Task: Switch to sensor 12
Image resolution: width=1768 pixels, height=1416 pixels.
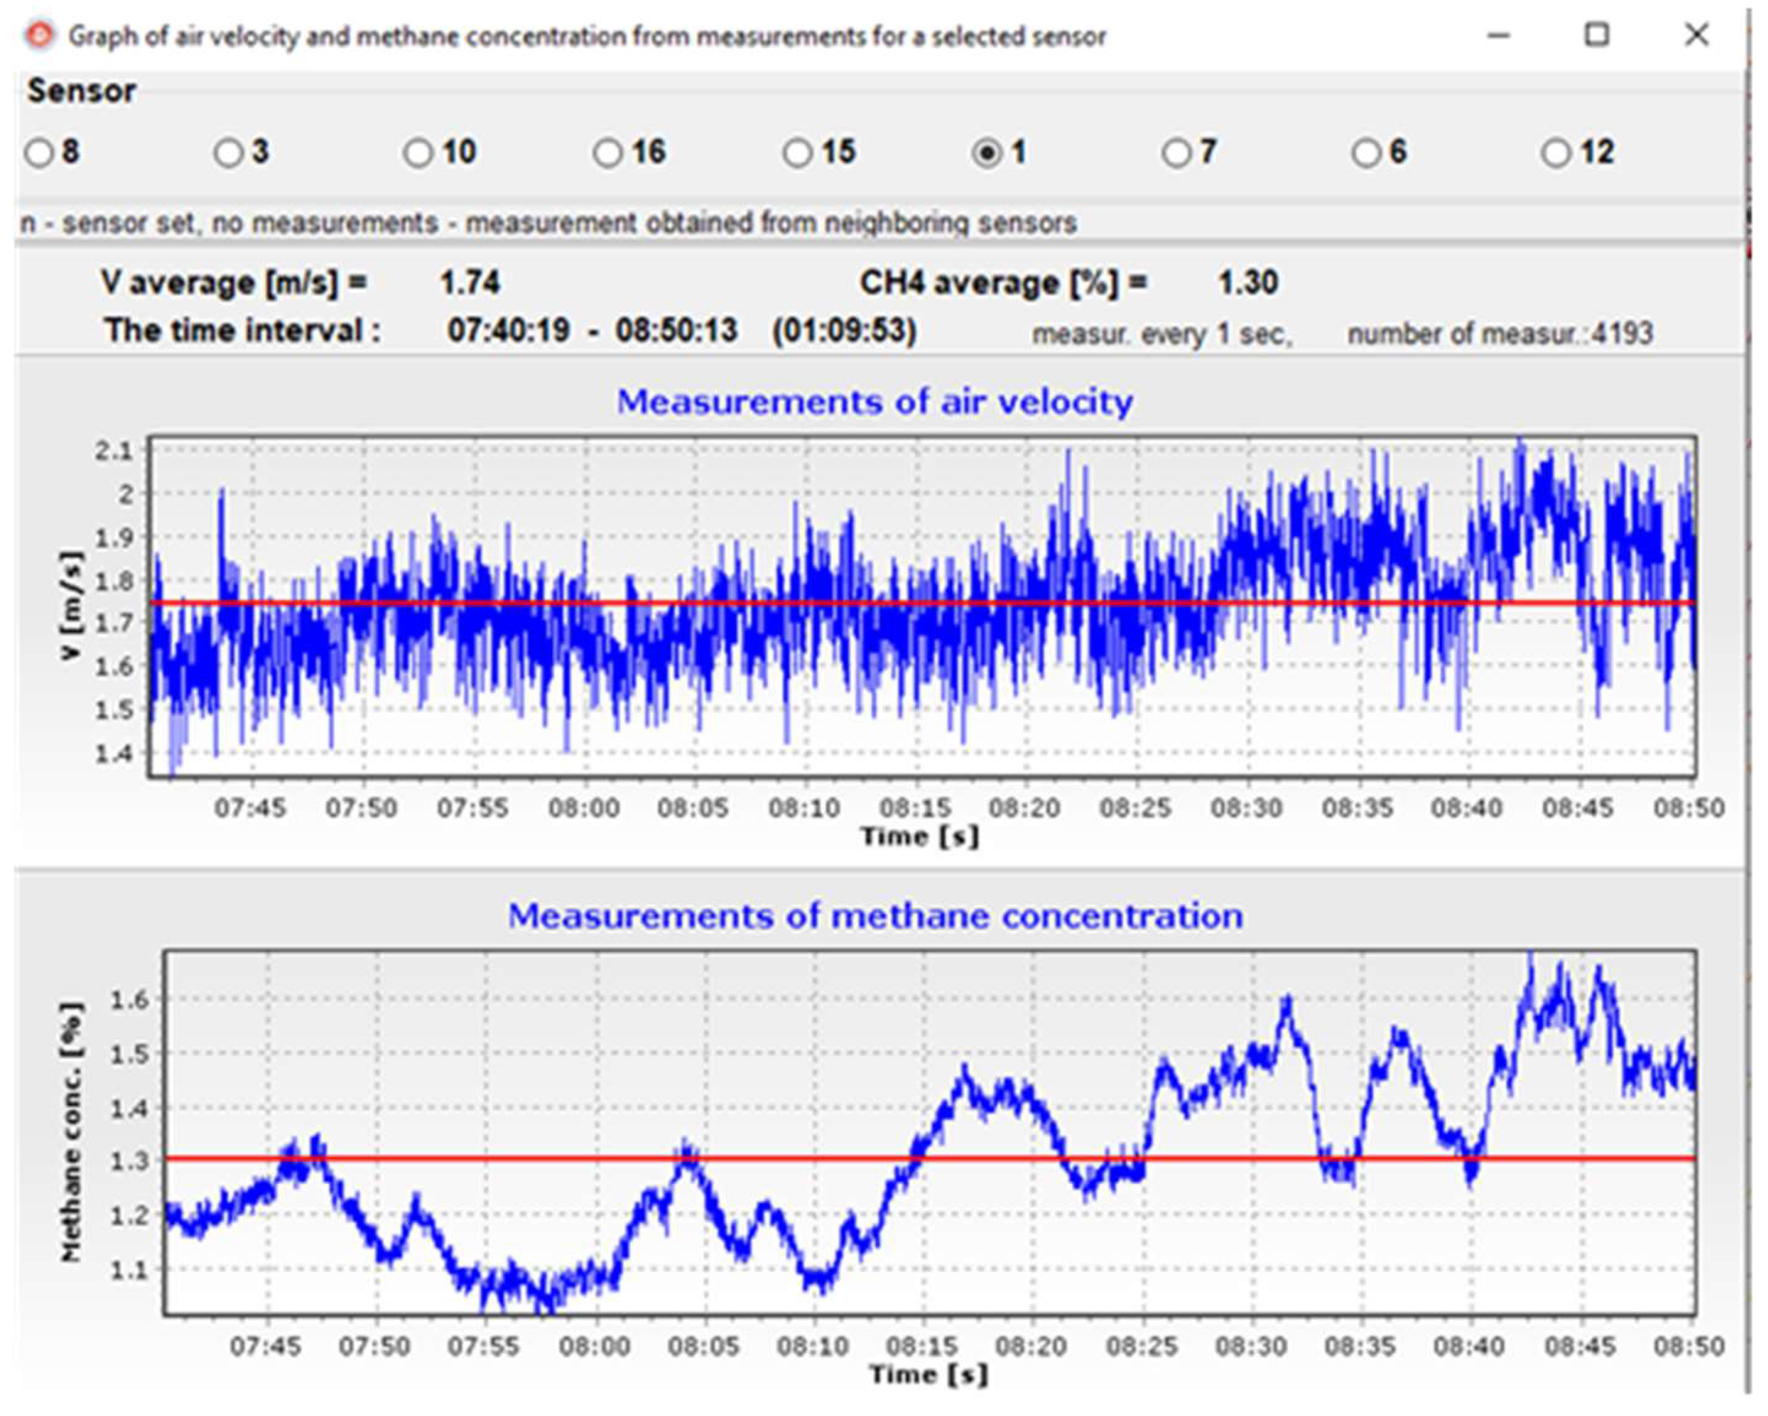Action: [x=1556, y=153]
